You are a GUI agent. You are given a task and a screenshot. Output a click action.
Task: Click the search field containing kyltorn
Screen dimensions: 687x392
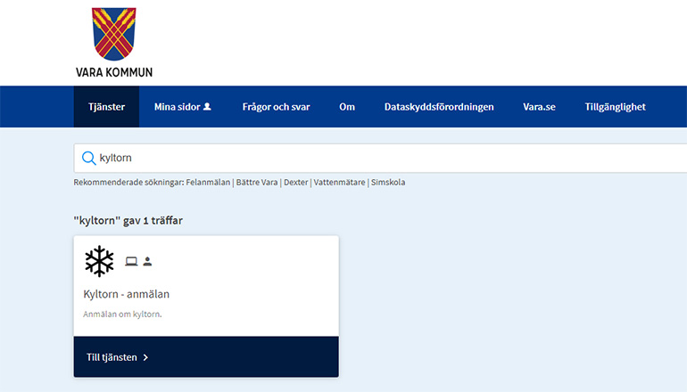(384, 158)
